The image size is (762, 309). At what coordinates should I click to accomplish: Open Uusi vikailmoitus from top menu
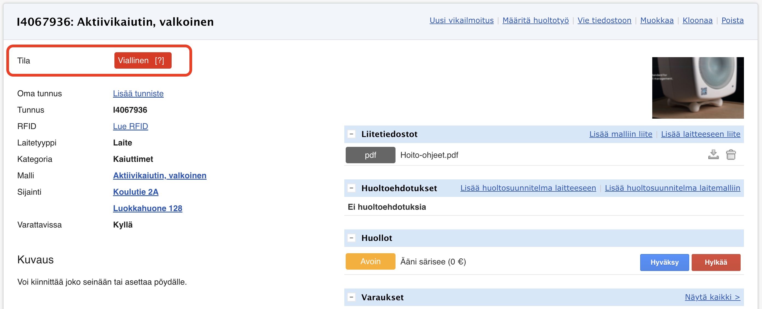461,21
